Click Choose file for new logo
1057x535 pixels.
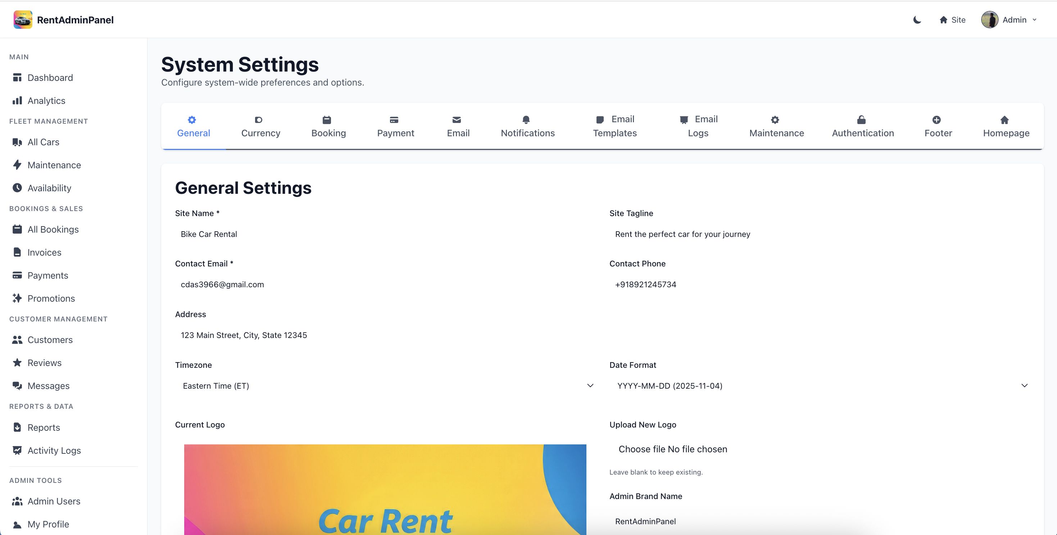(x=641, y=449)
